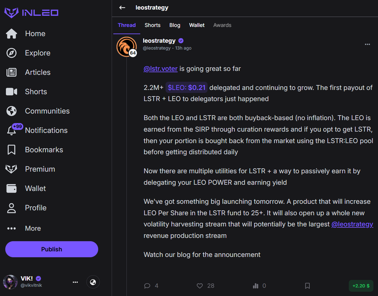Open Notifications with the +99 bell icon

(x=12, y=130)
